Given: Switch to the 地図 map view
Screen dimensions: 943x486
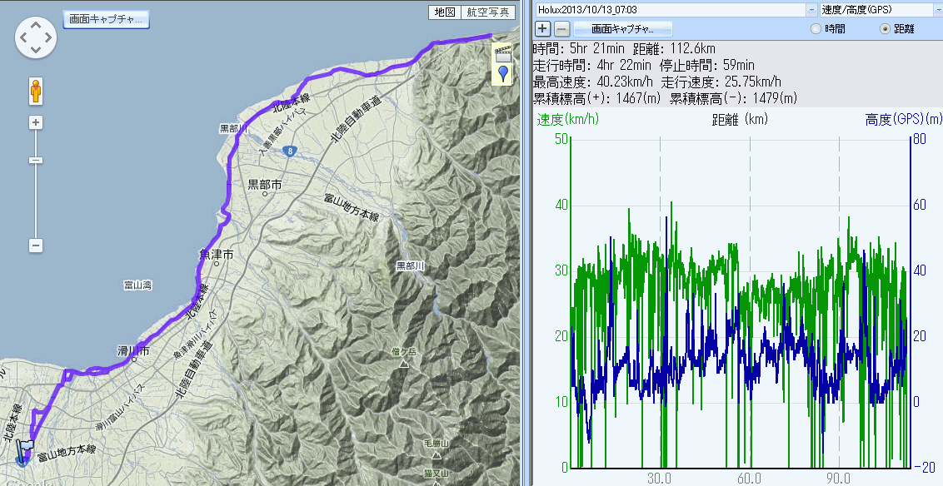Looking at the screenshot, I should (x=445, y=12).
